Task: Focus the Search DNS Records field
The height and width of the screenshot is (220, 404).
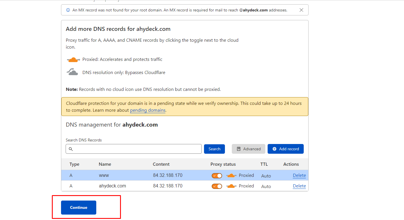Action: point(136,149)
